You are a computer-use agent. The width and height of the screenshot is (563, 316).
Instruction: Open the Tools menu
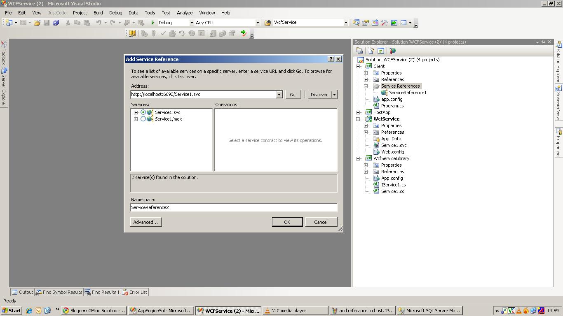[150, 13]
